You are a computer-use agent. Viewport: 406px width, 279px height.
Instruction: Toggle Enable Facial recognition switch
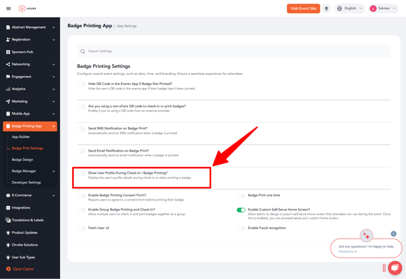click(x=241, y=228)
